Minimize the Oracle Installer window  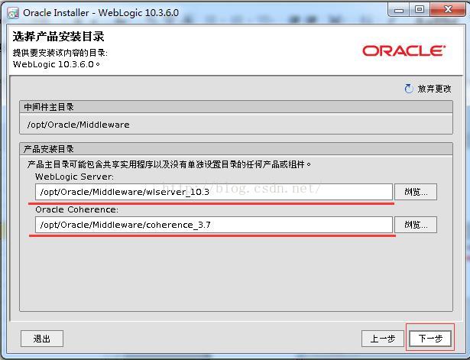click(399, 10)
